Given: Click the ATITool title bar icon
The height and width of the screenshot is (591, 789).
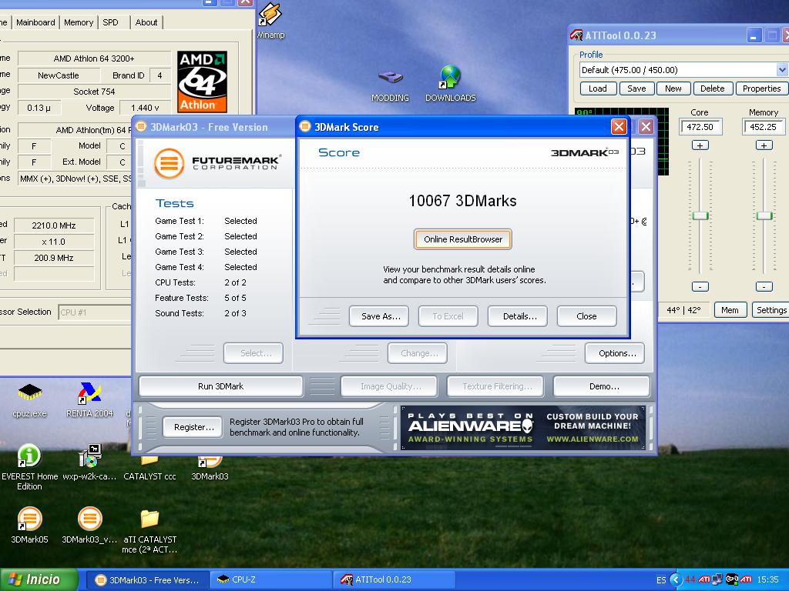Looking at the screenshot, I should tap(576, 35).
